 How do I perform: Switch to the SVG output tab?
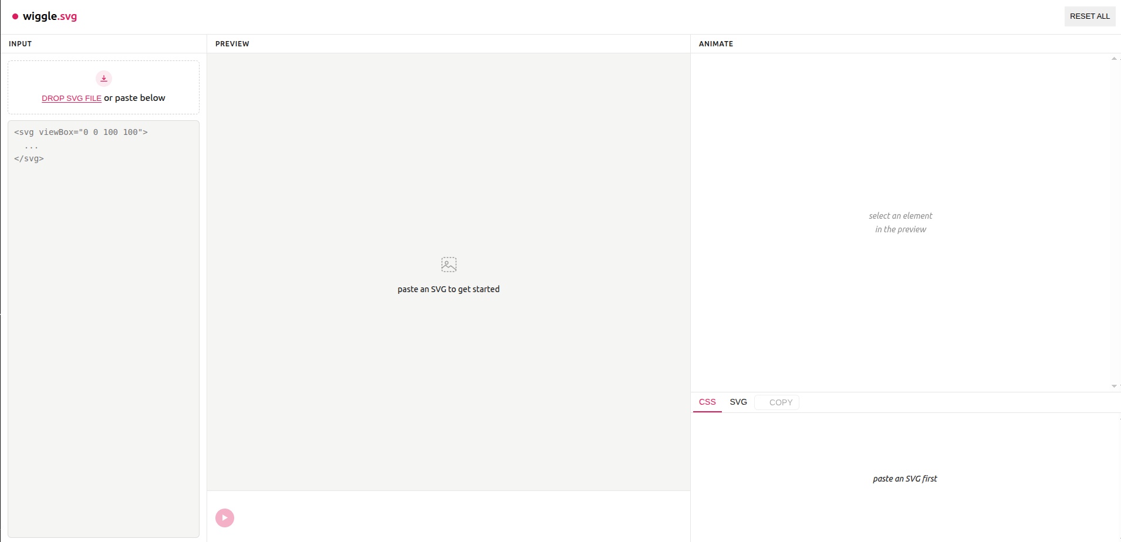pos(738,402)
